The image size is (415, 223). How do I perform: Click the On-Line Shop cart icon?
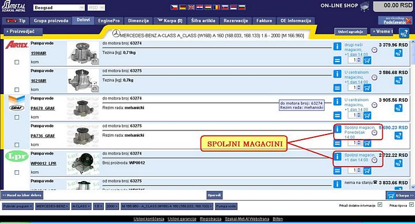365,6
